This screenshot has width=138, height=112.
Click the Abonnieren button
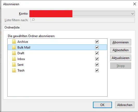(x=121, y=42)
